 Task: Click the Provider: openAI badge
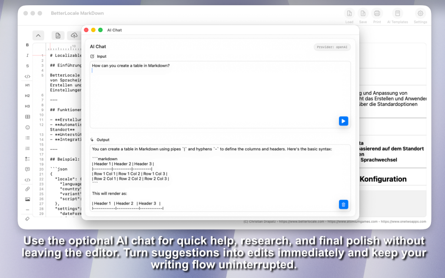332,47
